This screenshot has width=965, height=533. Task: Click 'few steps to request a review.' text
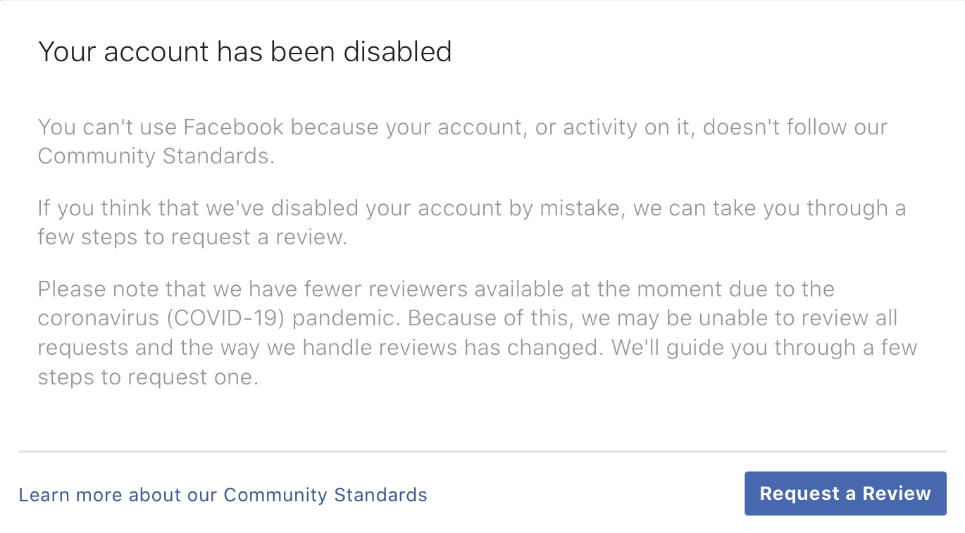tap(192, 237)
